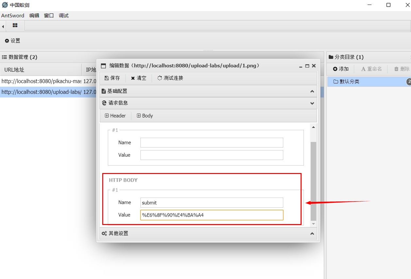Open 设置 with the gear icon

point(12,41)
